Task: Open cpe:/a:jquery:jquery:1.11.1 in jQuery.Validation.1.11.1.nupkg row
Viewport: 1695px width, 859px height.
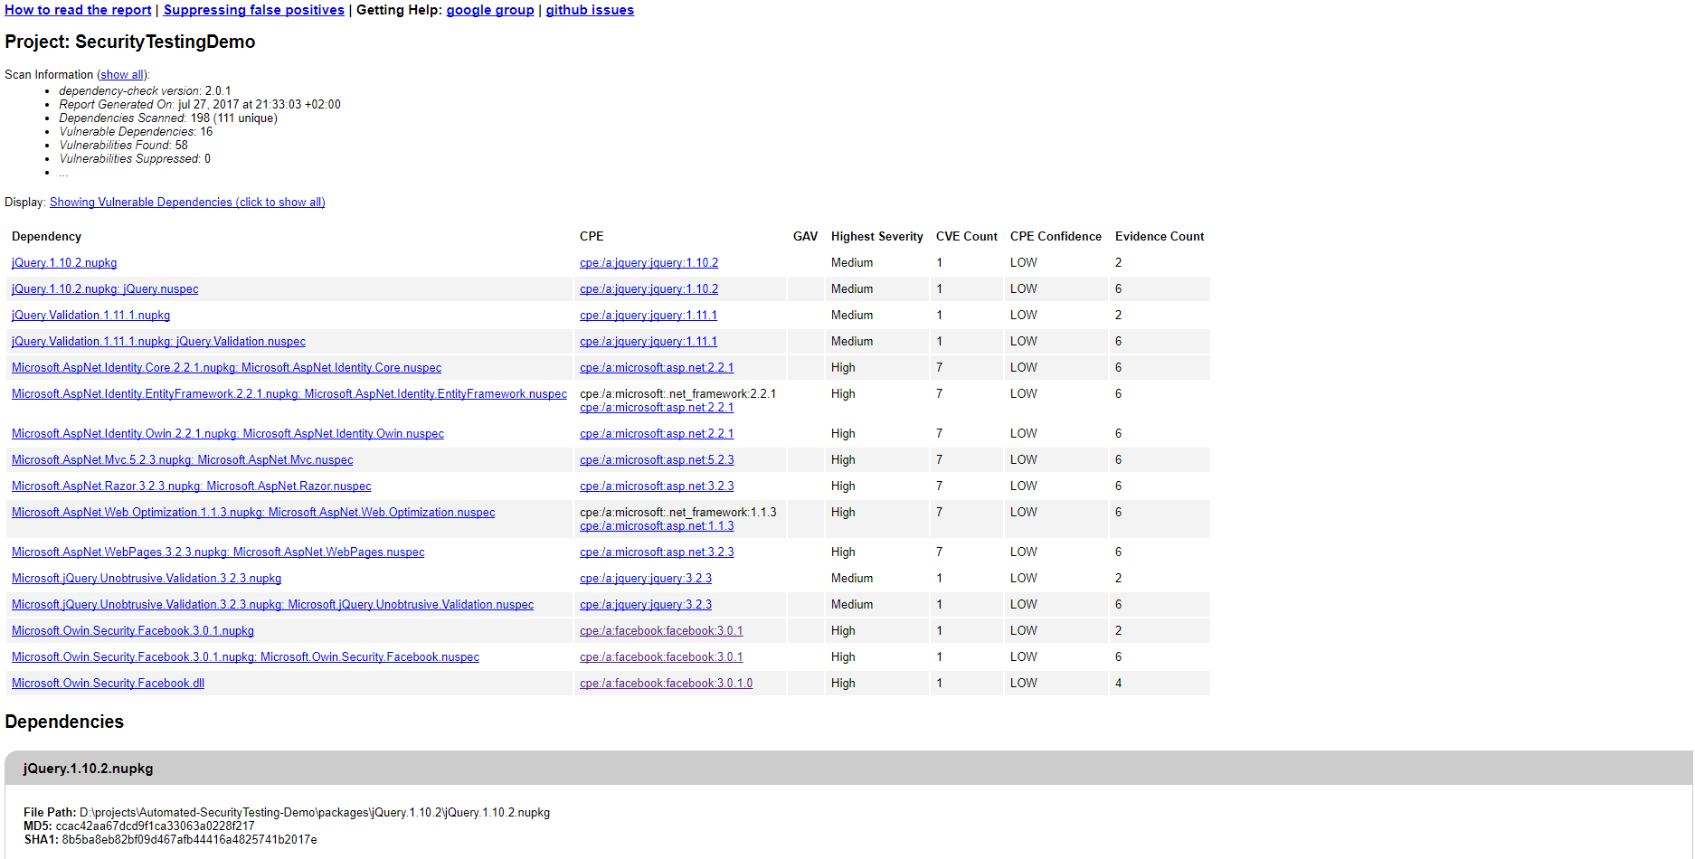Action: [x=649, y=316]
